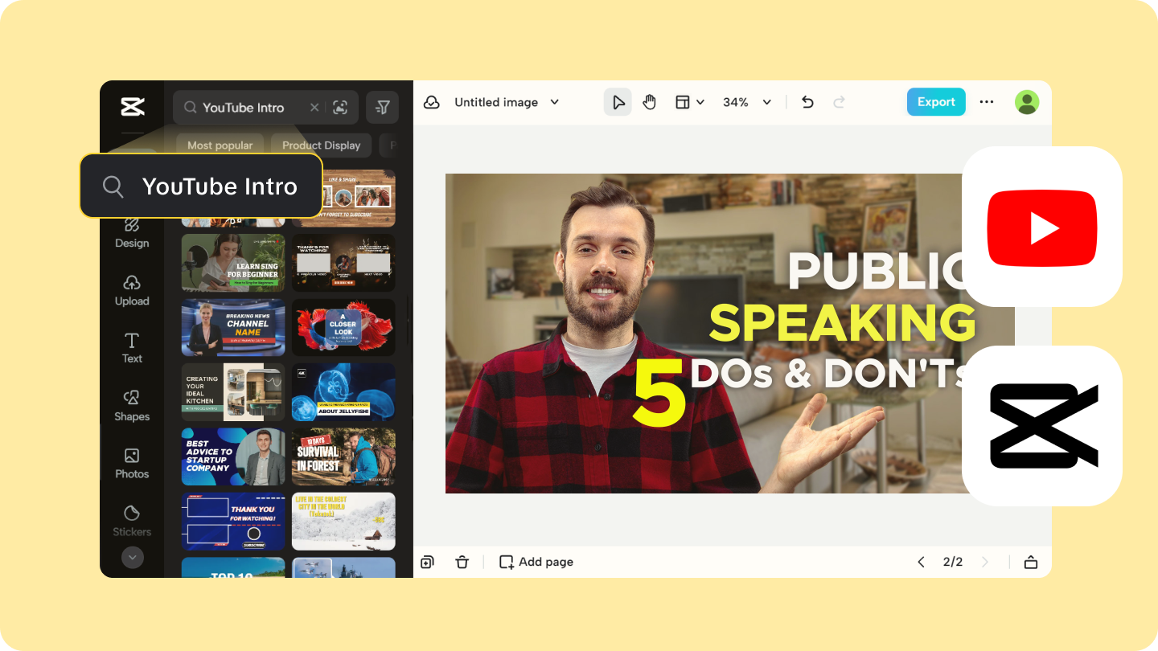Choose the A Closer Look fish template
1158x651 pixels.
point(343,327)
